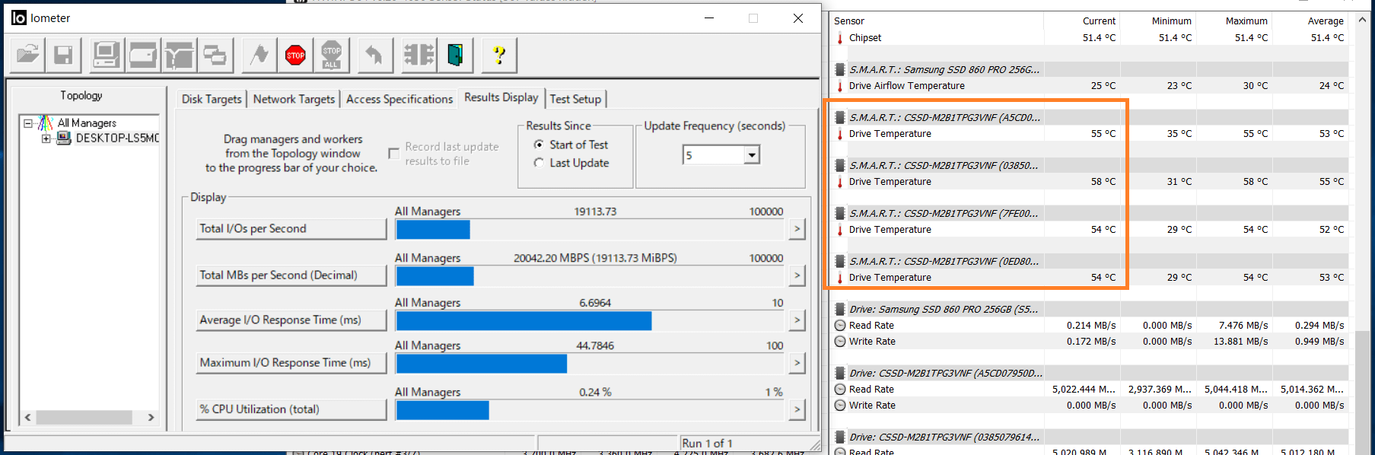Click the Total I/Os per Second button
This screenshot has height=455, width=1375.
point(291,228)
